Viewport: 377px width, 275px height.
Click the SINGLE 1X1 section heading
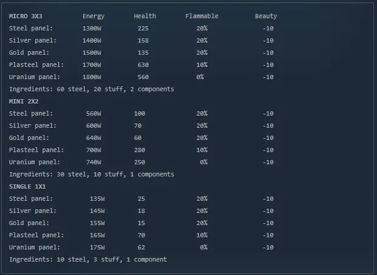click(x=27, y=186)
